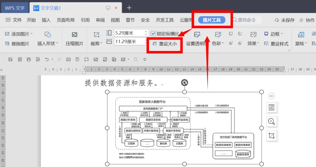Decrease contrast with the circle-minus icon

click(240, 34)
